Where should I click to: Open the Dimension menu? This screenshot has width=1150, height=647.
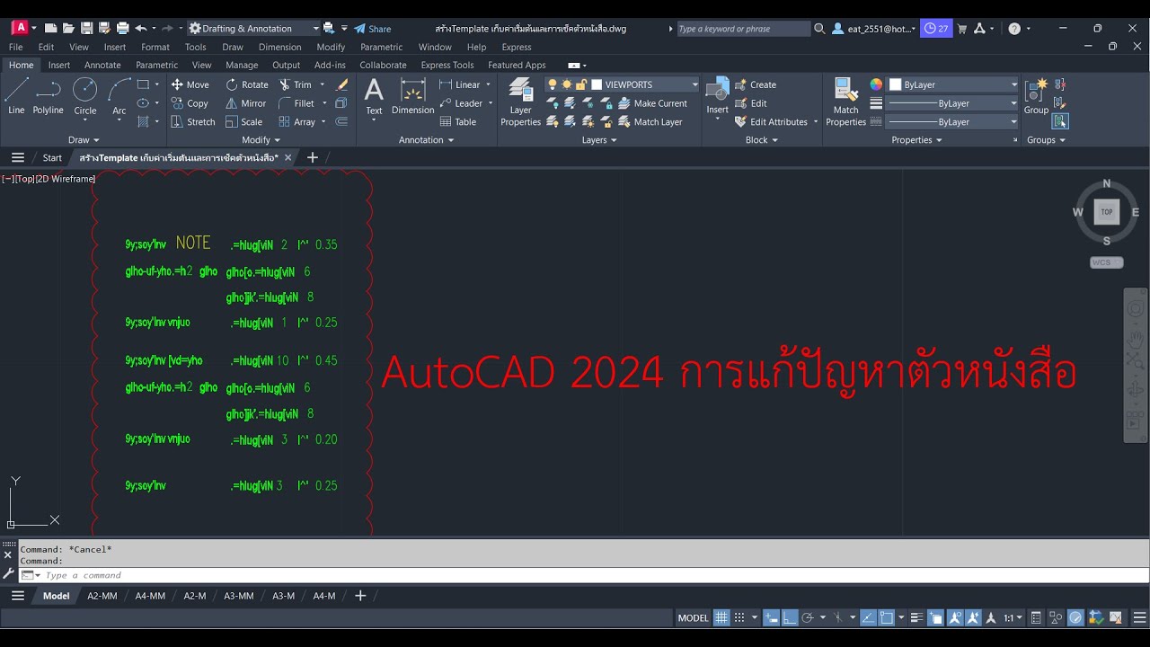point(280,47)
